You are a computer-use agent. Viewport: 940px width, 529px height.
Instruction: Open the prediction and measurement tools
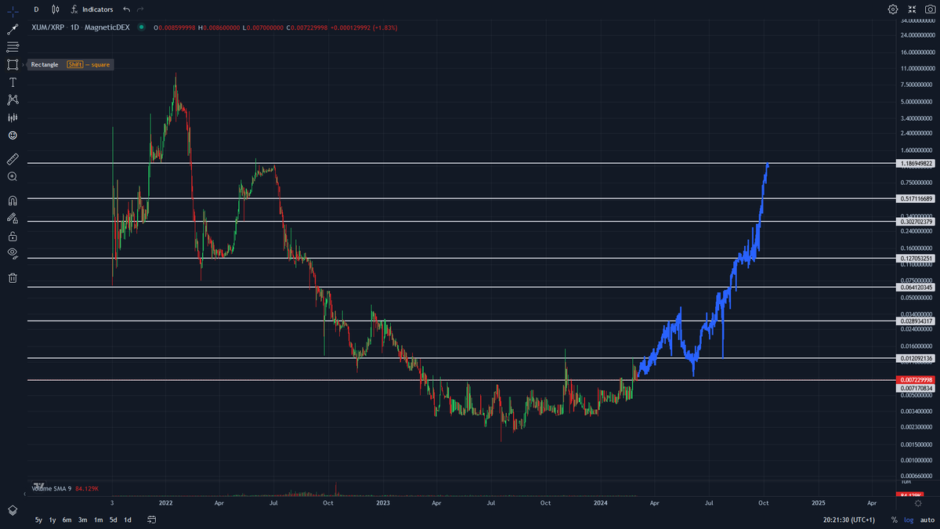(x=13, y=118)
